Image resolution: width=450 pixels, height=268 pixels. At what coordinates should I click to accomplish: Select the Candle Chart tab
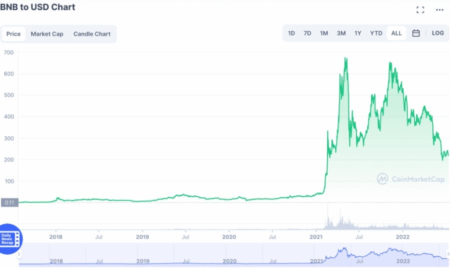pyautogui.click(x=92, y=34)
